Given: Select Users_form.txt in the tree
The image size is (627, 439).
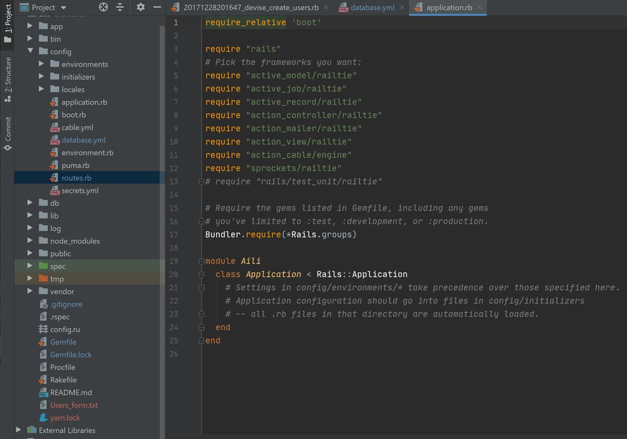Looking at the screenshot, I should [74, 405].
